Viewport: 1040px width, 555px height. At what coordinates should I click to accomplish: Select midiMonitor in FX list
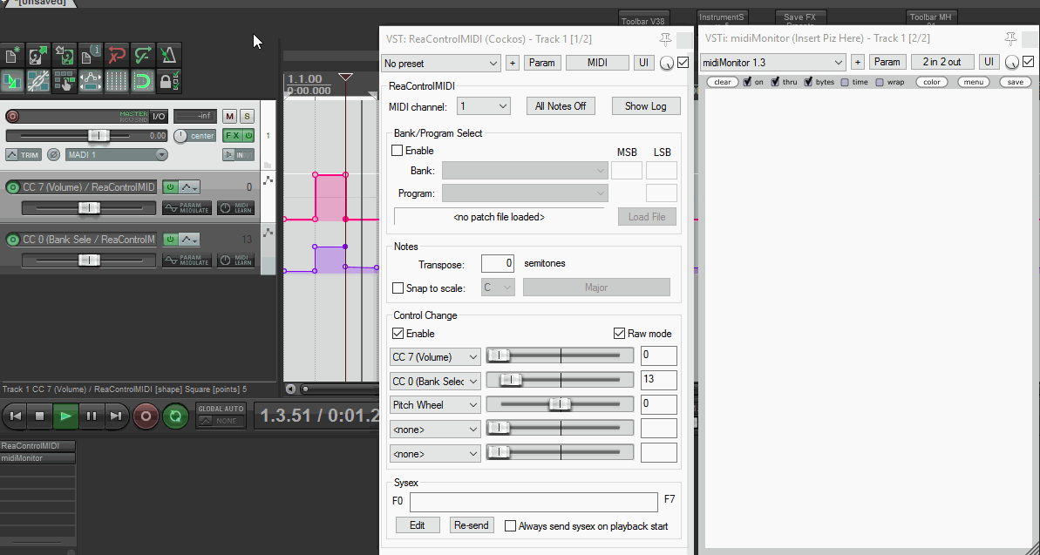coord(37,458)
